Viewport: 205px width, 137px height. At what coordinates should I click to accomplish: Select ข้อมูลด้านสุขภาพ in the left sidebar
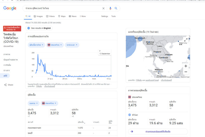coord(11,60)
